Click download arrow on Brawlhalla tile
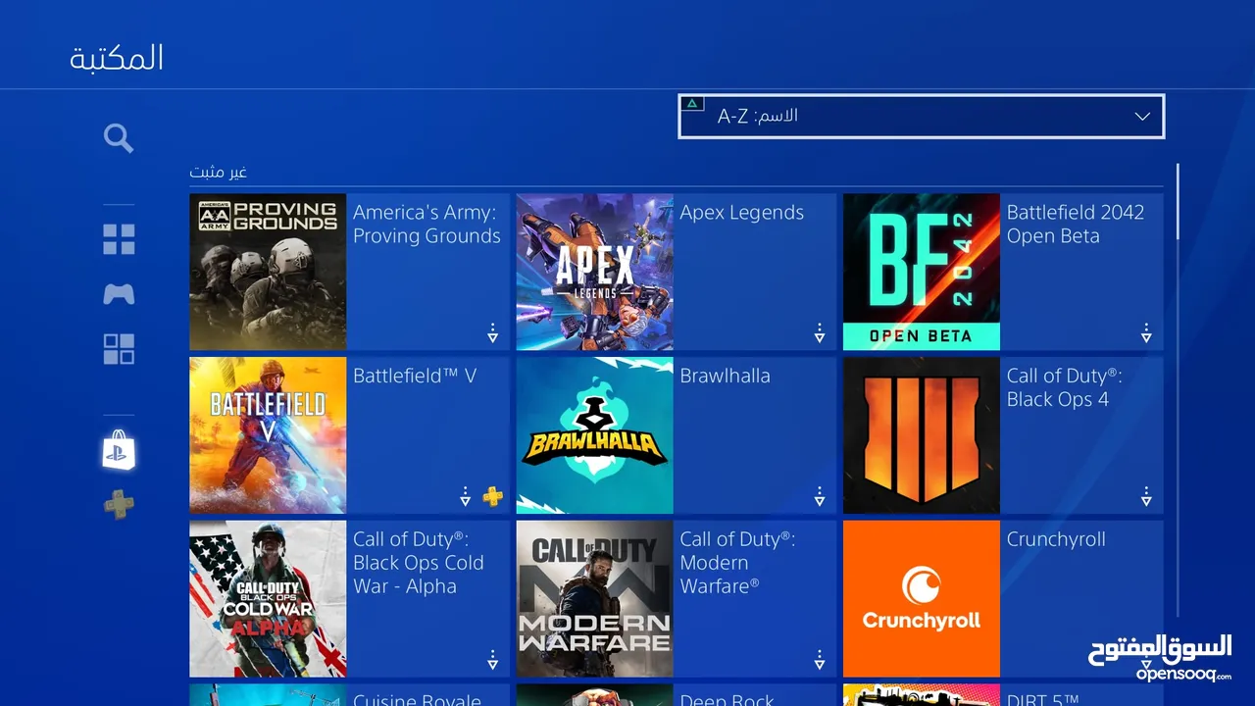 pos(819,497)
